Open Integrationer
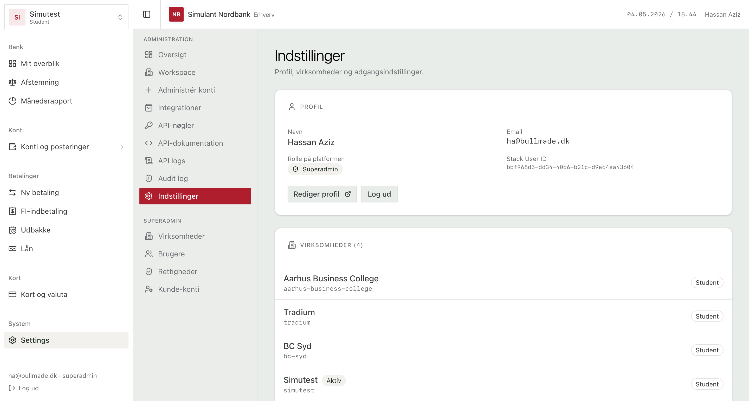This screenshot has width=749, height=401. tap(195, 108)
